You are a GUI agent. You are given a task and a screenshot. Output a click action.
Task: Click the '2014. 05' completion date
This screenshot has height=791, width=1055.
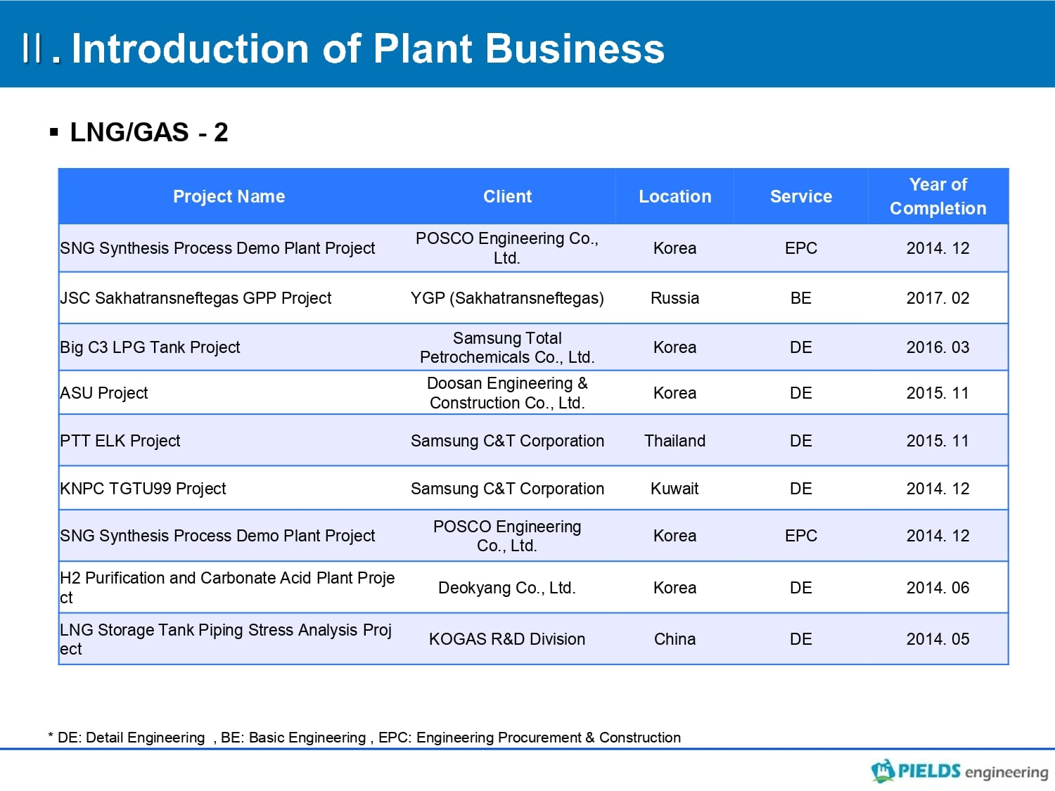coord(938,639)
